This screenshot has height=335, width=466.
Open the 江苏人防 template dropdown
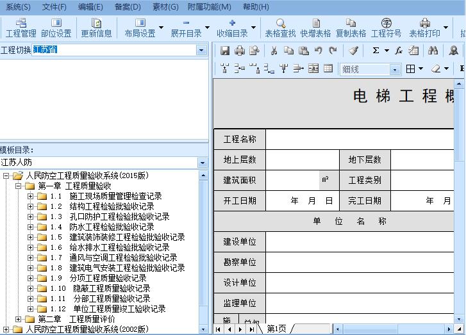pyautogui.click(x=202, y=163)
